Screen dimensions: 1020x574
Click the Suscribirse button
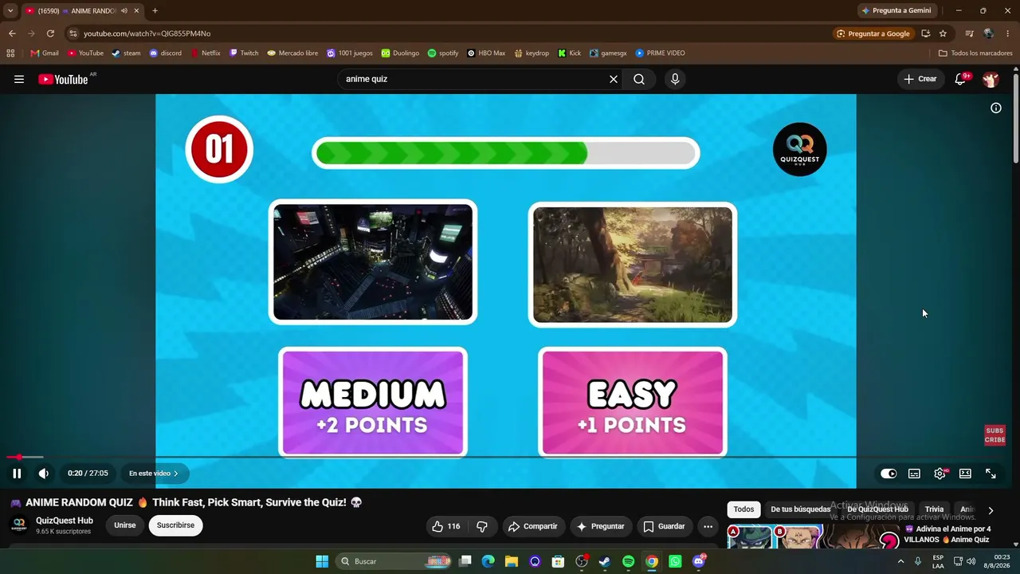coord(175,525)
